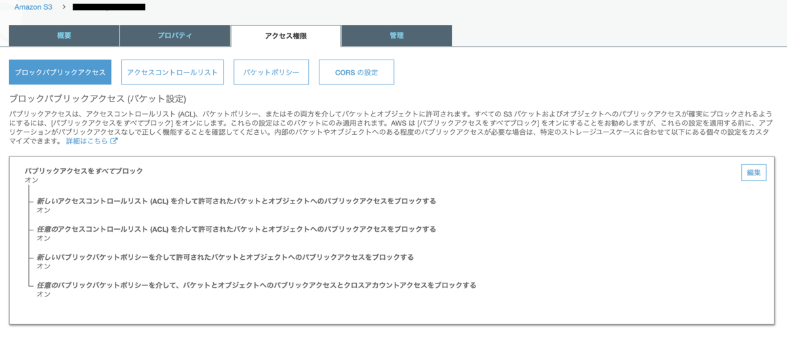Screen dimensions: 787x341
Task: Switch to the 管理 tab
Action: point(396,35)
